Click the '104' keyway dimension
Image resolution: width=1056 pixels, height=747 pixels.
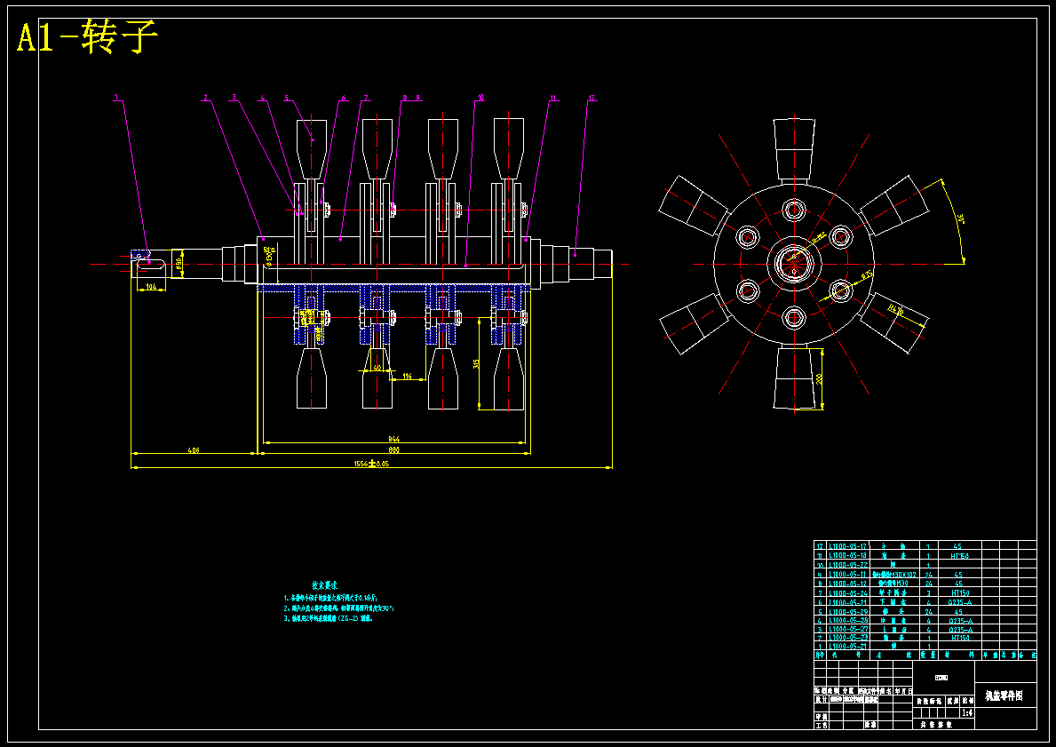pyautogui.click(x=151, y=288)
